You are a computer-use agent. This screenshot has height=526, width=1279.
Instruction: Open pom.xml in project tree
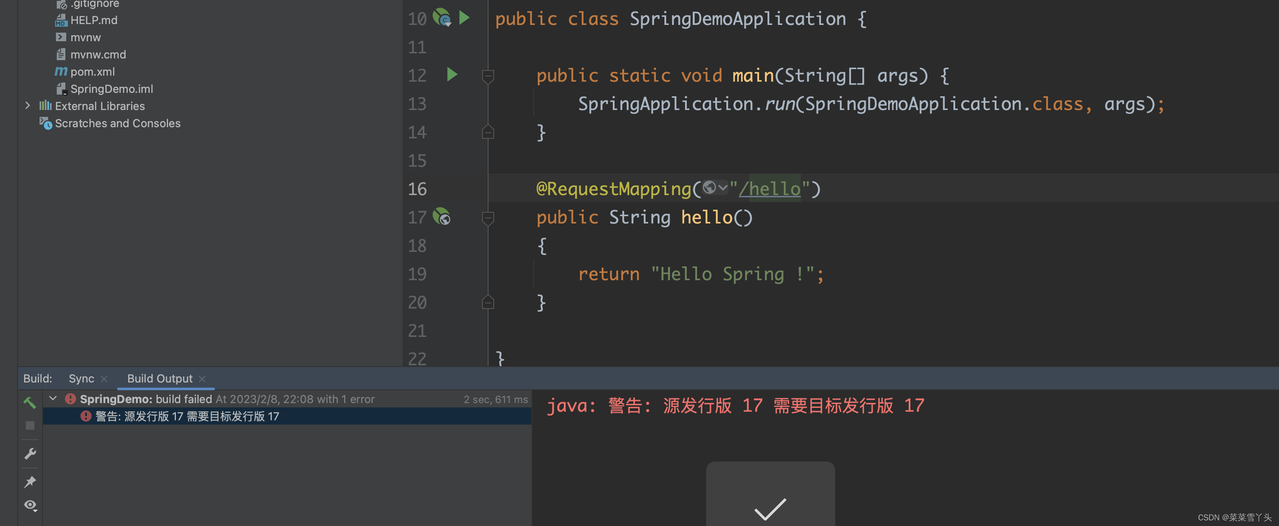pyautogui.click(x=92, y=72)
